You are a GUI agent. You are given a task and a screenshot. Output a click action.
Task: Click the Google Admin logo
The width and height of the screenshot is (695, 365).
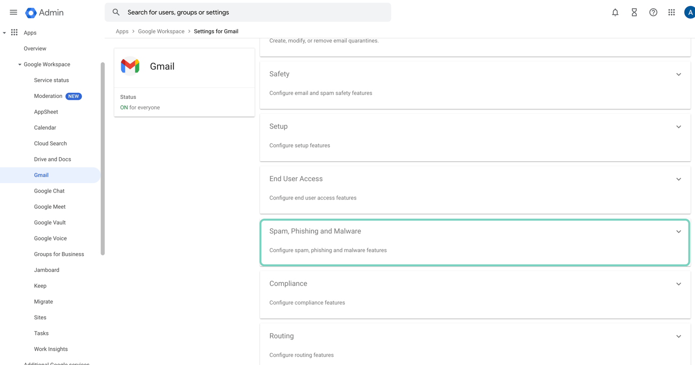(44, 12)
